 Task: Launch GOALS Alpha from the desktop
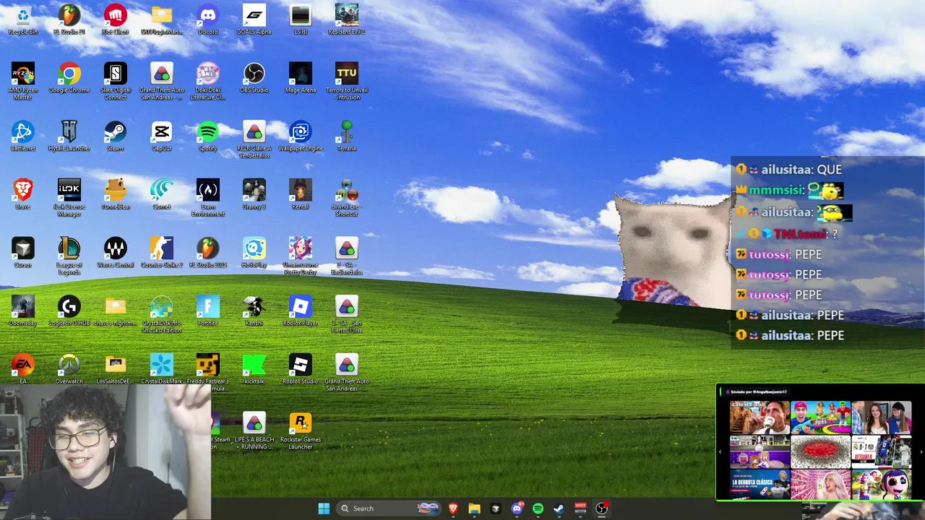tap(254, 19)
